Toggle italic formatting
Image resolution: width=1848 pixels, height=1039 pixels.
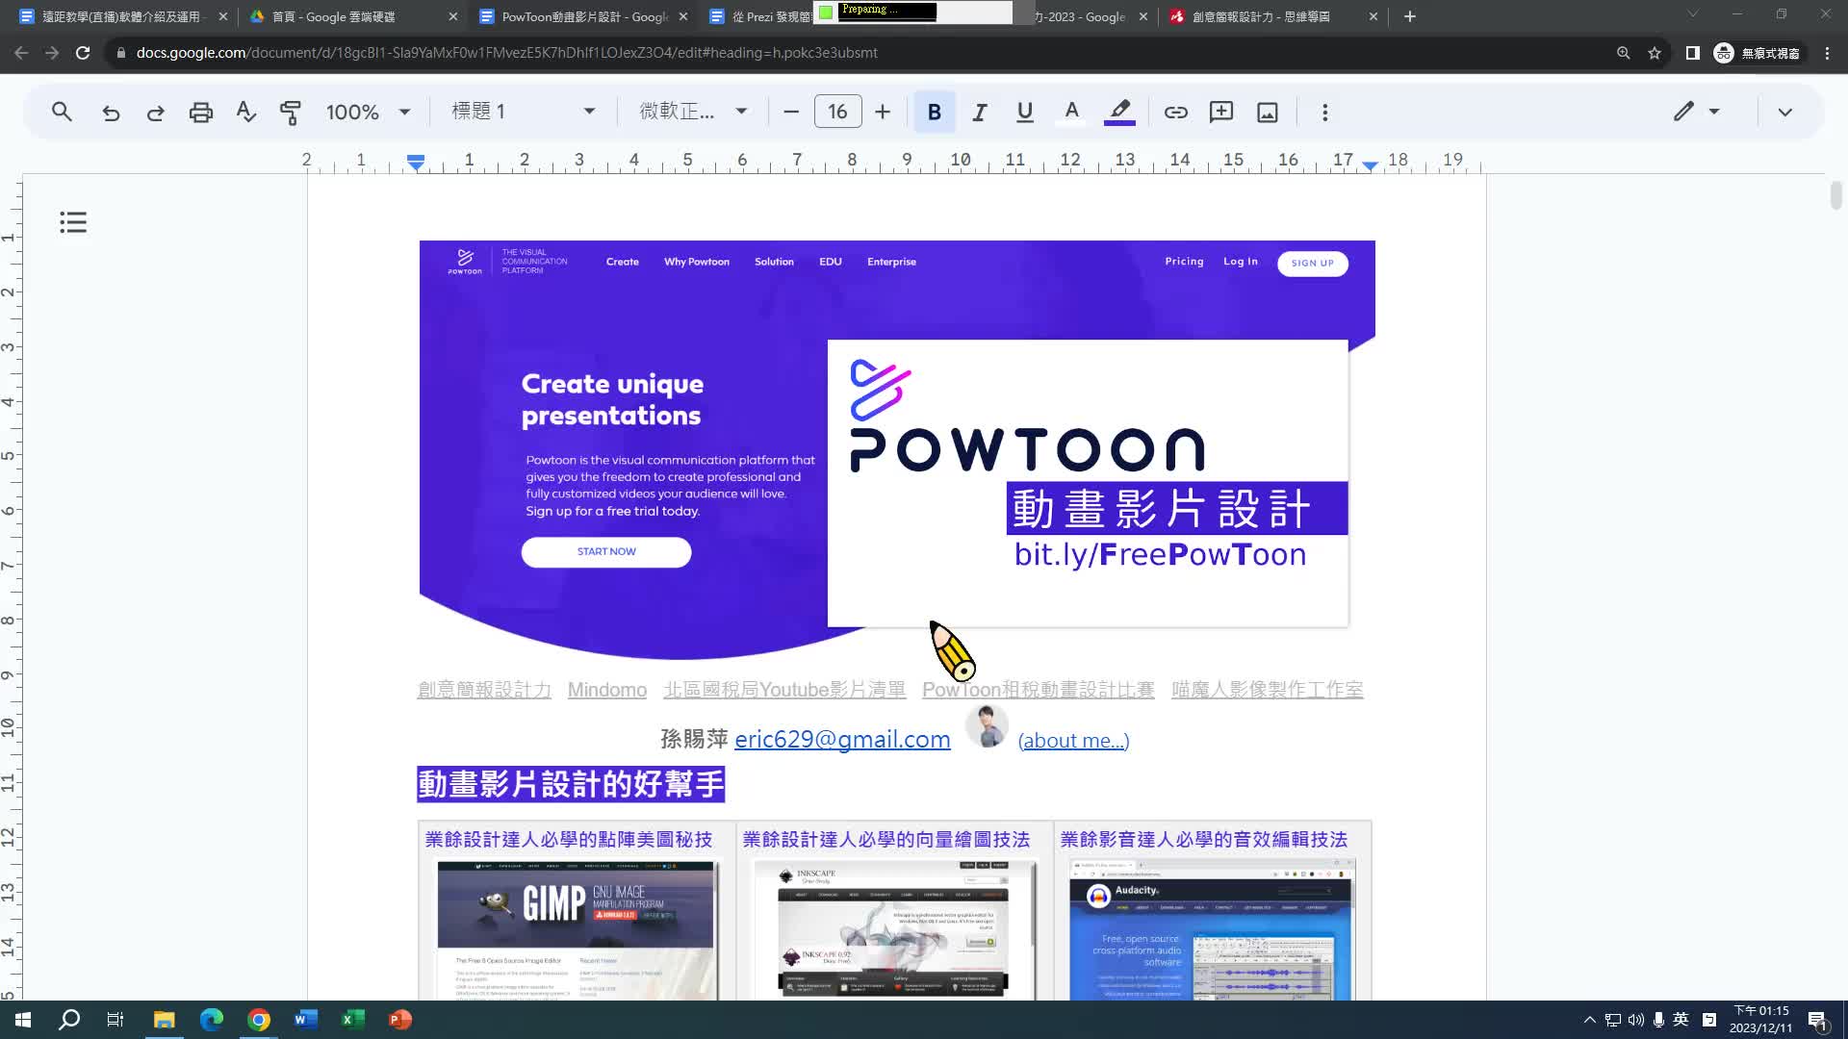[979, 112]
